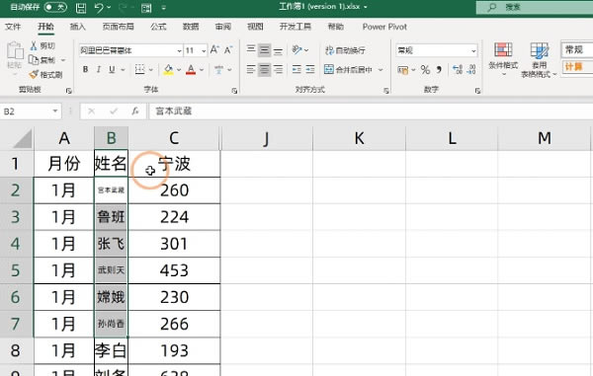Click the align left icon

251,69
